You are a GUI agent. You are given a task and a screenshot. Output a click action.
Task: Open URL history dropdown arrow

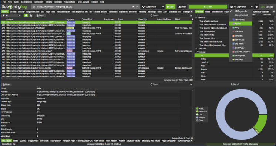(137, 7)
